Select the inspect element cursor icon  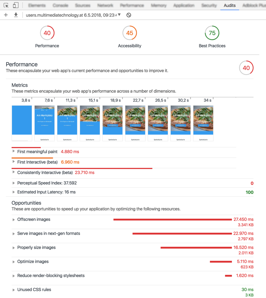[x=6, y=5]
